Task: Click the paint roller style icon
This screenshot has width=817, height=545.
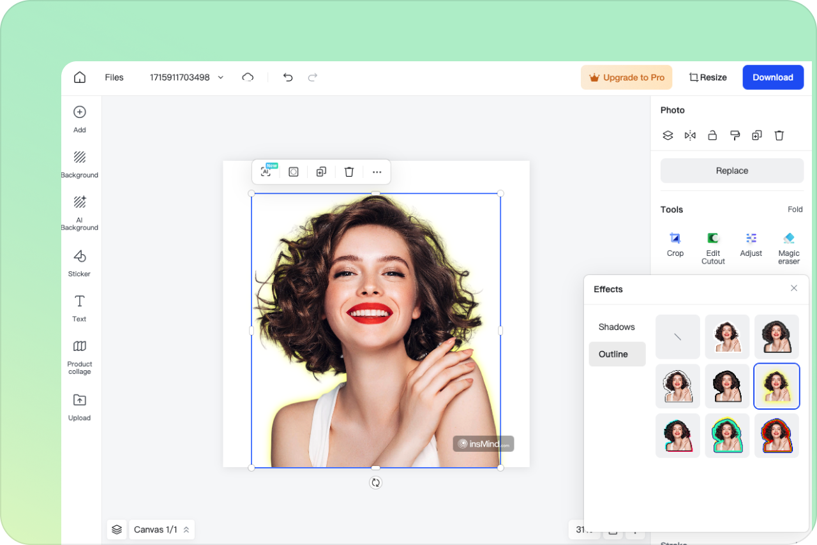Action: [x=735, y=135]
